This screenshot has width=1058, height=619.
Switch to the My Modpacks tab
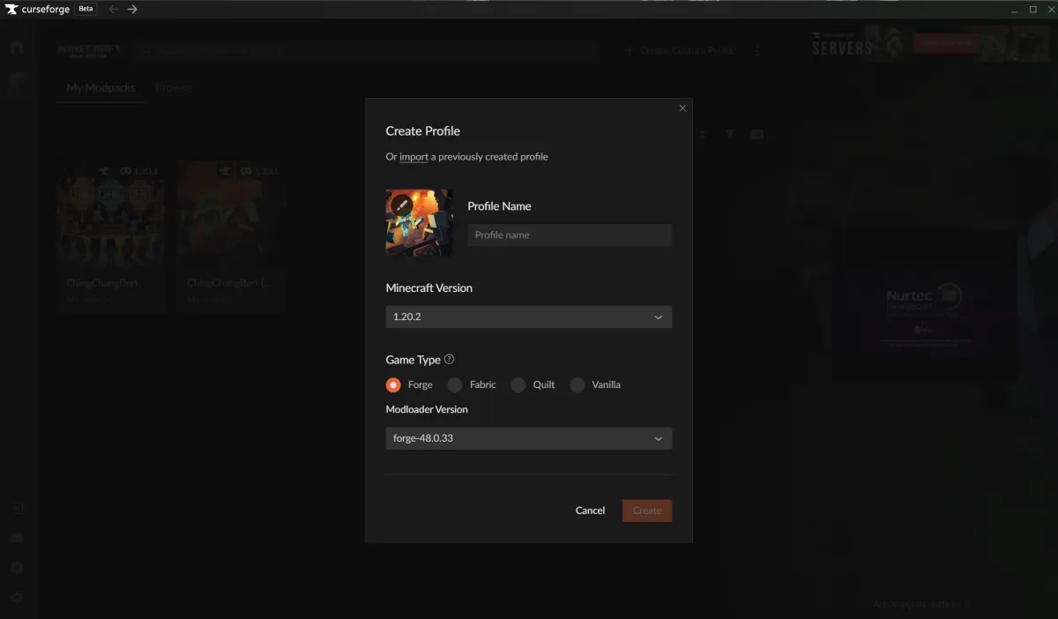pyautogui.click(x=101, y=88)
